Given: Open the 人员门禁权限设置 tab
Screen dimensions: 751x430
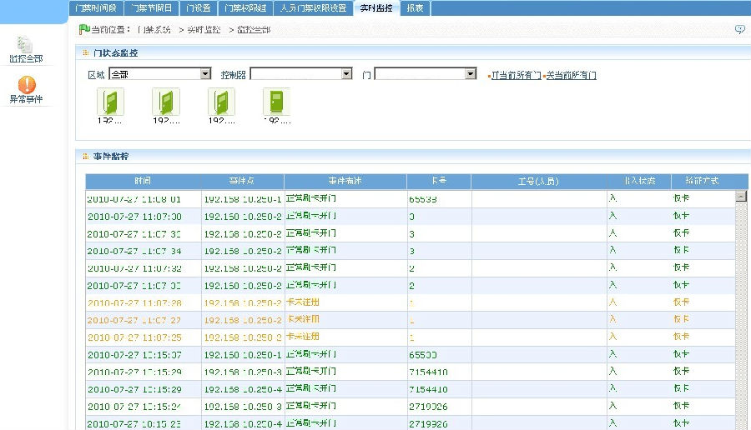Looking at the screenshot, I should click(312, 8).
